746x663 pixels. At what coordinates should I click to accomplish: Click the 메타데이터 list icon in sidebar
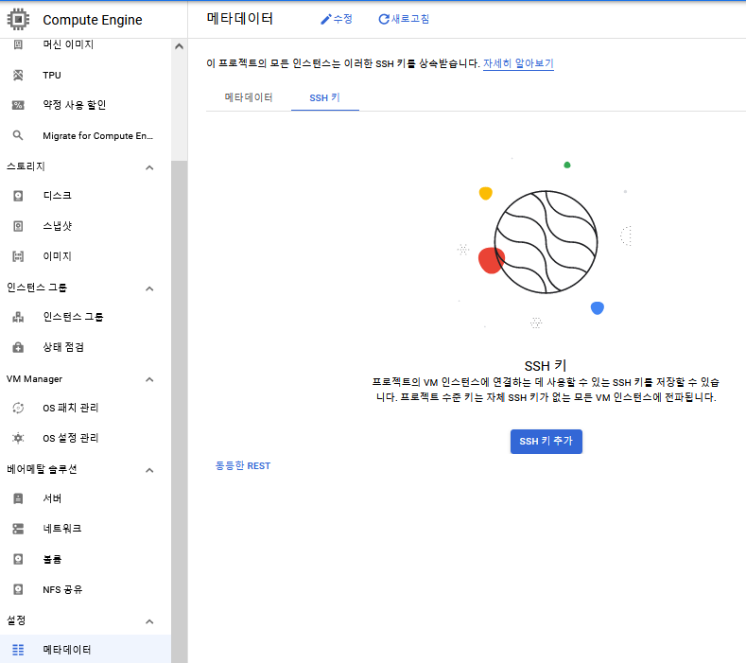coord(18,650)
